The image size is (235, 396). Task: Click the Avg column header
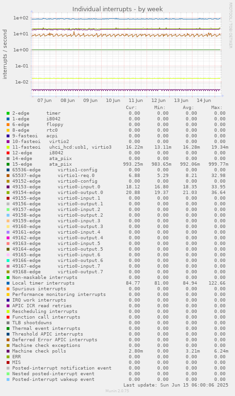pos(188,108)
